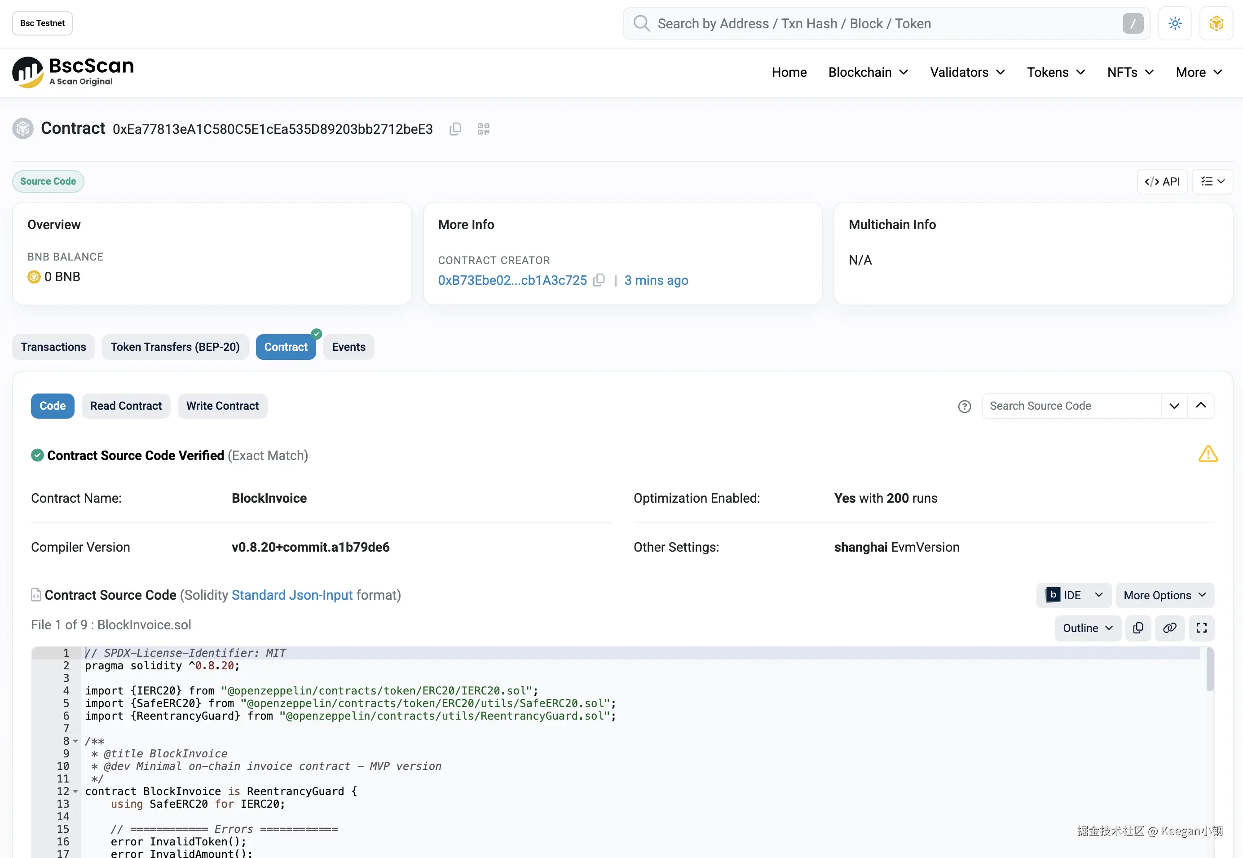
Task: Collapse the comment block at line 8
Action: tap(76, 741)
